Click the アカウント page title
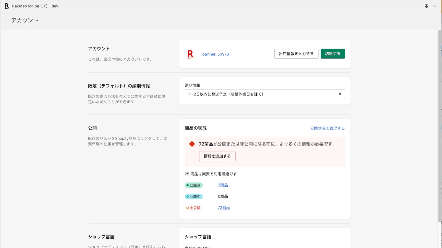The image size is (442, 248). 25,20
